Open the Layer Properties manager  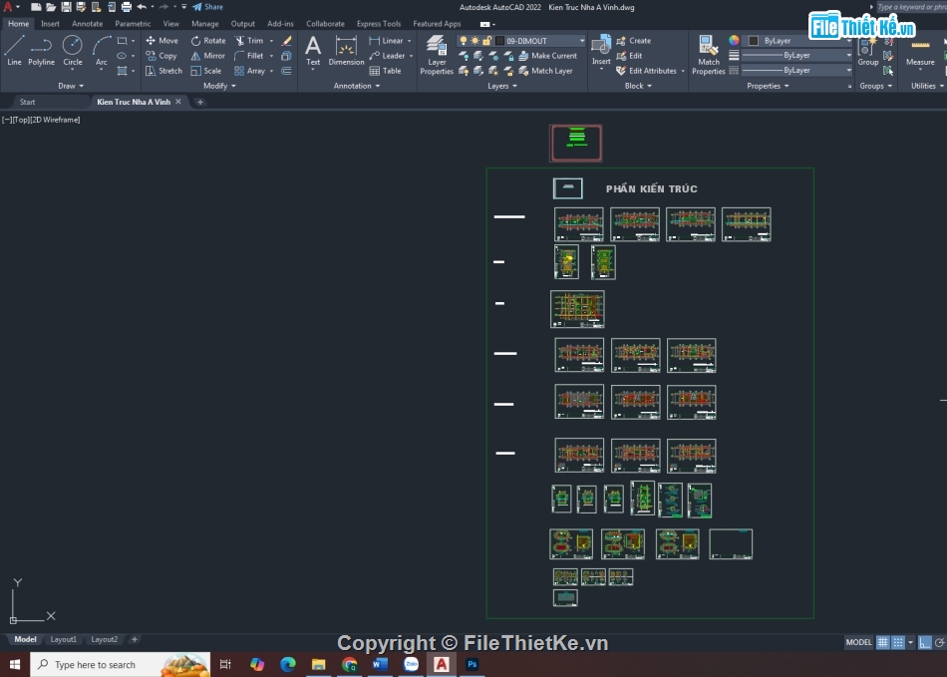[x=437, y=55]
